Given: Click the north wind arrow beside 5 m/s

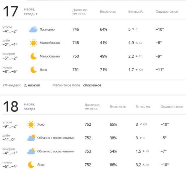Looking at the screenshot, I should (x=133, y=29).
